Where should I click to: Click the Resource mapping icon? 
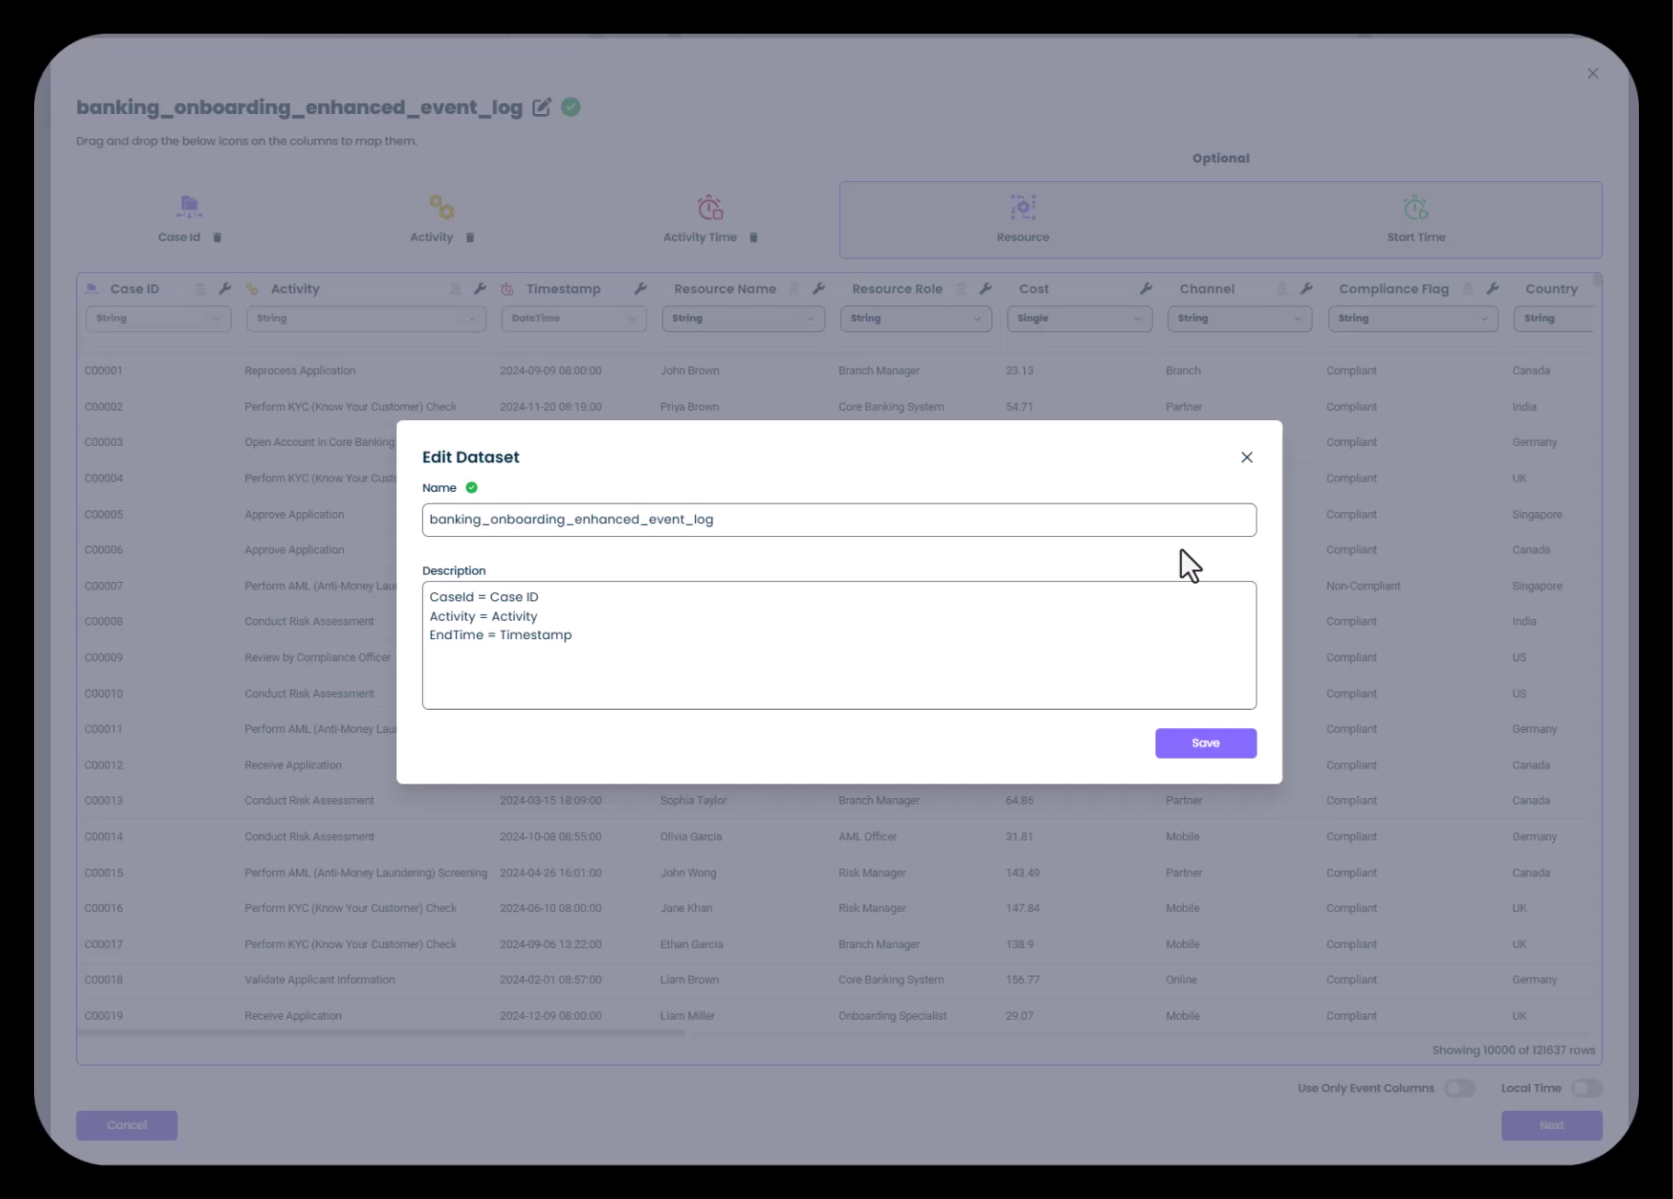click(1022, 207)
